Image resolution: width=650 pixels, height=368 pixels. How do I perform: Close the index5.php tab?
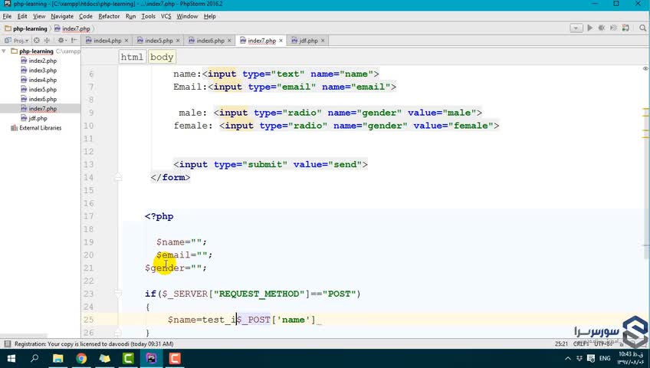pyautogui.click(x=178, y=40)
